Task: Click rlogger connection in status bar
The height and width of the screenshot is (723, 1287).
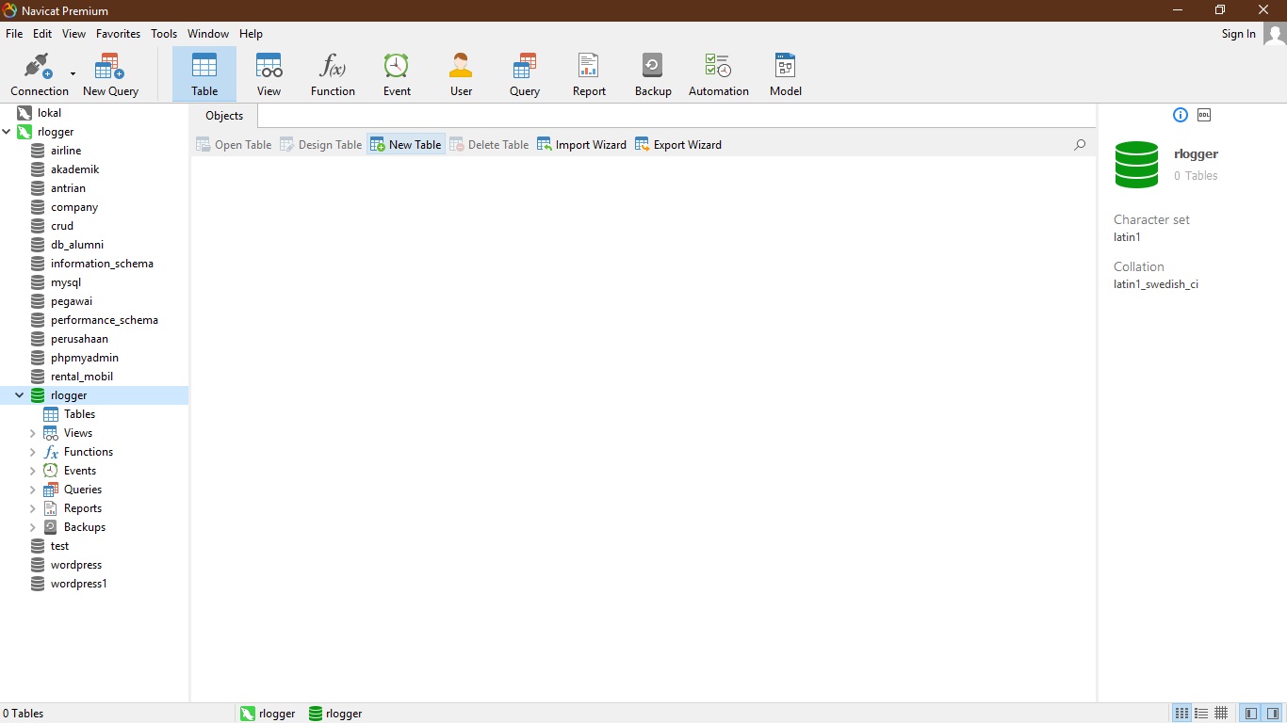Action: (x=269, y=714)
